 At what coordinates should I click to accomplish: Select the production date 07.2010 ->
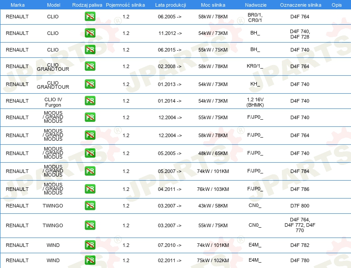(x=170, y=245)
